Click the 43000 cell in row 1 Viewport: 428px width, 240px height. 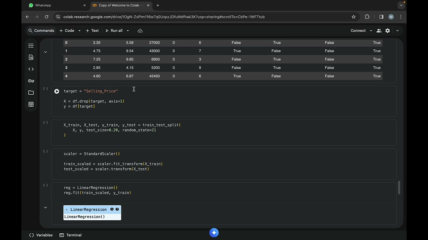154,51
